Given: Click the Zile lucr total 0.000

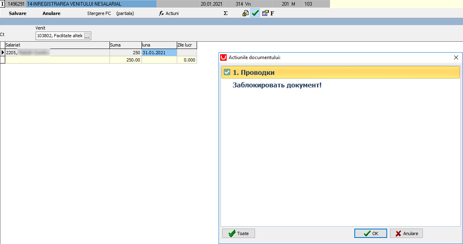Looking at the screenshot, I should [x=186, y=60].
